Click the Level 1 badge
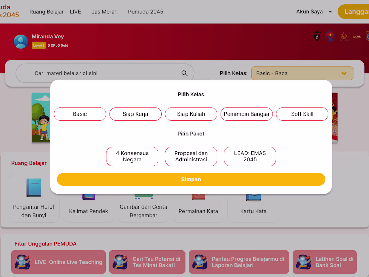The image size is (369, 277). [x=39, y=45]
